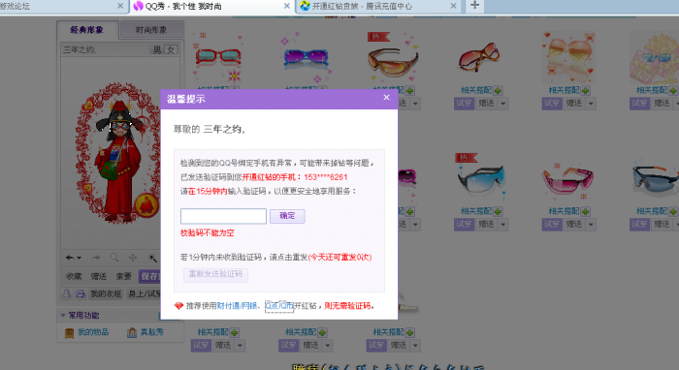Click the plus icon under orange sport sunglasses

coord(409,90)
